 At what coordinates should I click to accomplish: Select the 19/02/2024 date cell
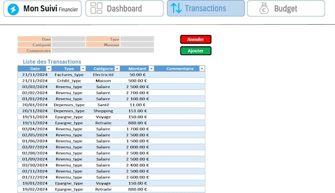[x=35, y=190]
